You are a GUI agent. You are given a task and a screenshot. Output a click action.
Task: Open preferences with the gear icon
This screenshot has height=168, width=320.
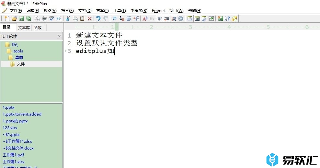[x=181, y=18]
